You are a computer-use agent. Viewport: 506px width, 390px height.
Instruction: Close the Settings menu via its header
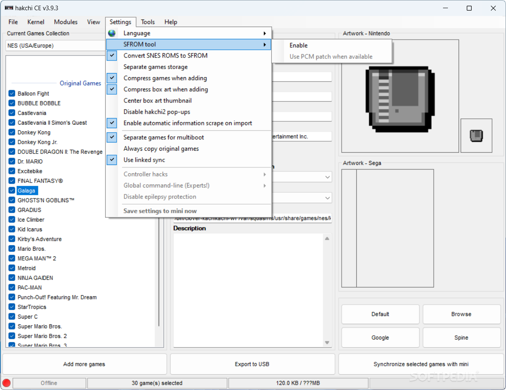120,22
